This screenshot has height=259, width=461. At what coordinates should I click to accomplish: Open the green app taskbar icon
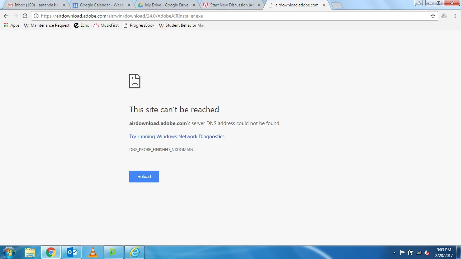point(113,252)
